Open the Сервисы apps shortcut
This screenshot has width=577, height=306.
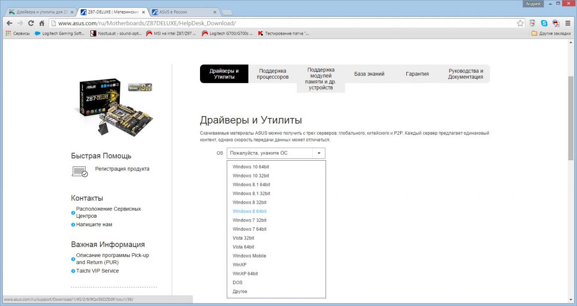(17, 34)
